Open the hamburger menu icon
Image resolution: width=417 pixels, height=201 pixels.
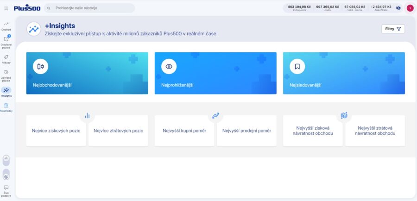click(x=6, y=8)
